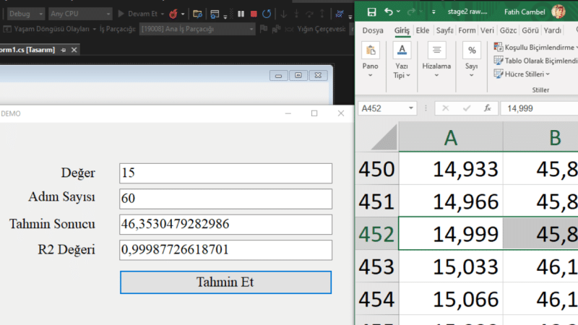Select column A header

point(451,137)
